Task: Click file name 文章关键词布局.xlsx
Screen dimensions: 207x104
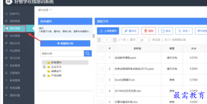Action: (x=126, y=102)
